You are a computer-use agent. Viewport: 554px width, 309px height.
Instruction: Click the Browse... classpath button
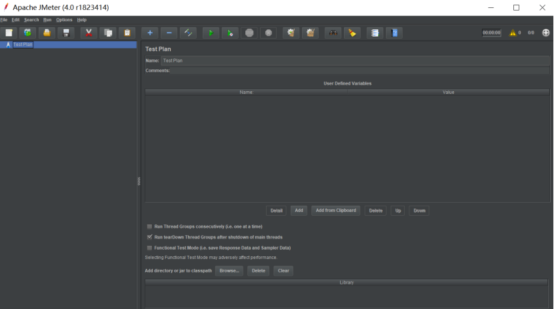[229, 271]
